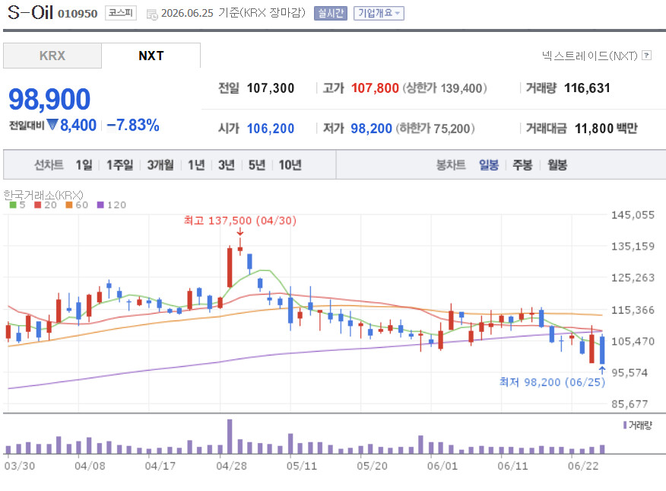The height and width of the screenshot is (491, 666).
Task: Click the 03/30 date axis label
Action: coord(20,466)
